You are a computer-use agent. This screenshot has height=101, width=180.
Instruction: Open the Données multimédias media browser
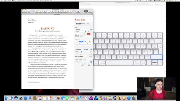point(59,11)
